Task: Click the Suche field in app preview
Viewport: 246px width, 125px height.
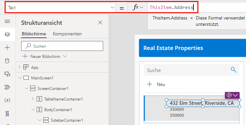Action: point(191,70)
